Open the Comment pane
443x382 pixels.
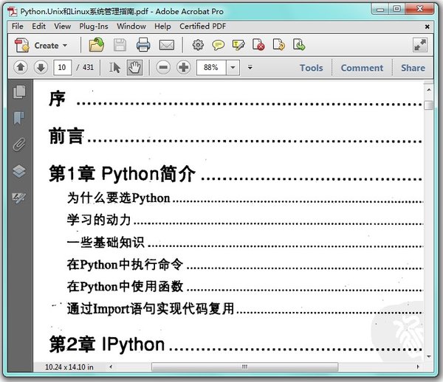click(x=362, y=68)
